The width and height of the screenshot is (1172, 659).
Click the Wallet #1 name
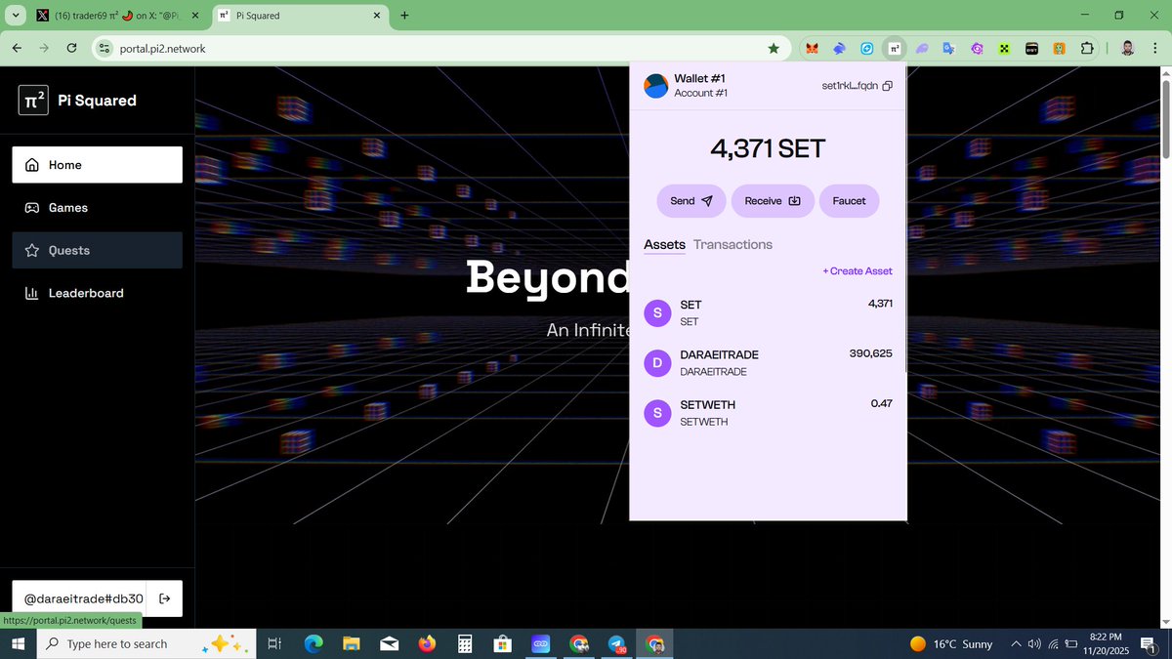click(x=699, y=78)
